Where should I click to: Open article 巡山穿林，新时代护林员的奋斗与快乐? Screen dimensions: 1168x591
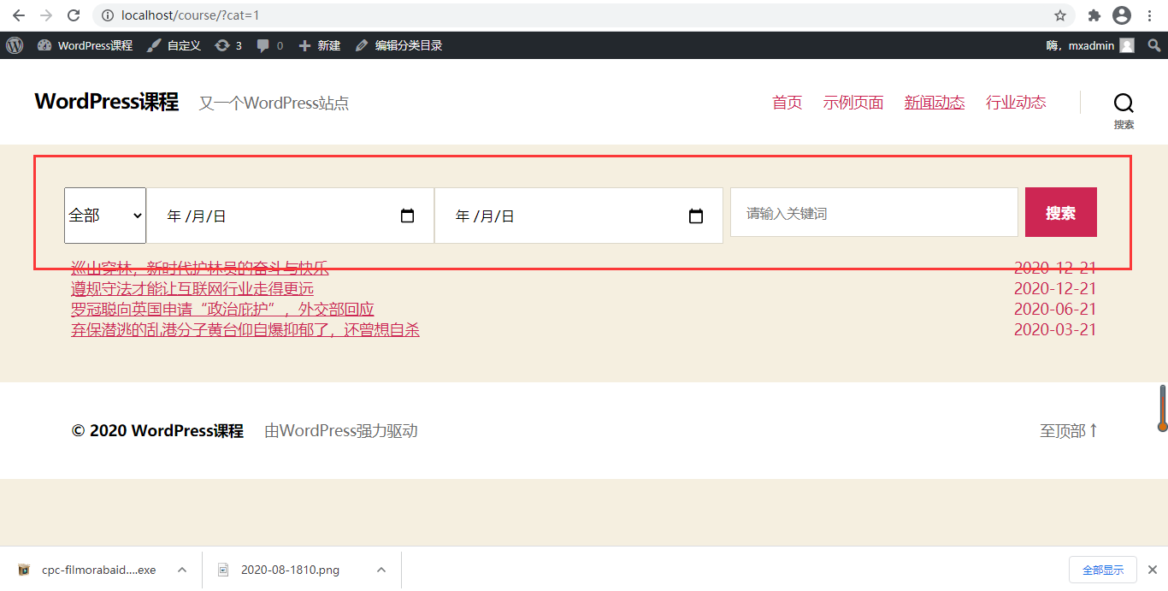pos(199,268)
